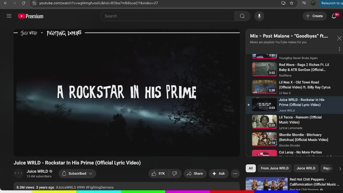Screen dimensions: 343x193
Task: Open the Juice WRLD channel avatar
Action: (x=18, y=174)
